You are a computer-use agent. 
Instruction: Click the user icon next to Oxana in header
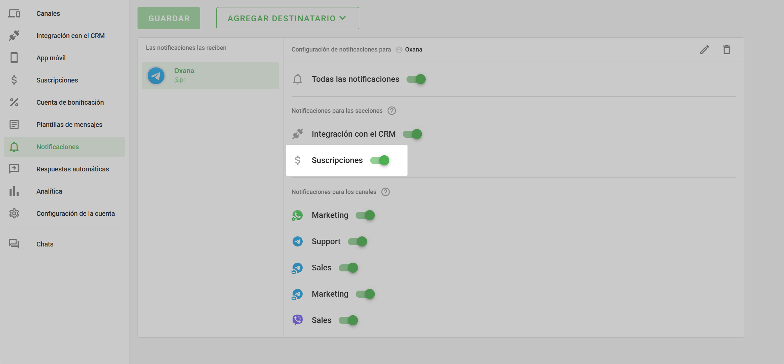point(399,50)
